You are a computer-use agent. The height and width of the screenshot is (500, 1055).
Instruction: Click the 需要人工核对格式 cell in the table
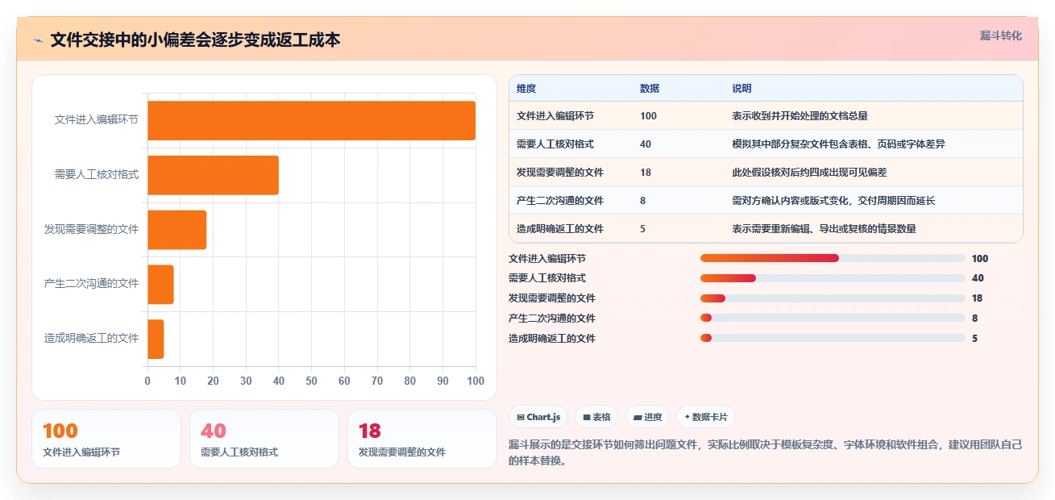[555, 144]
